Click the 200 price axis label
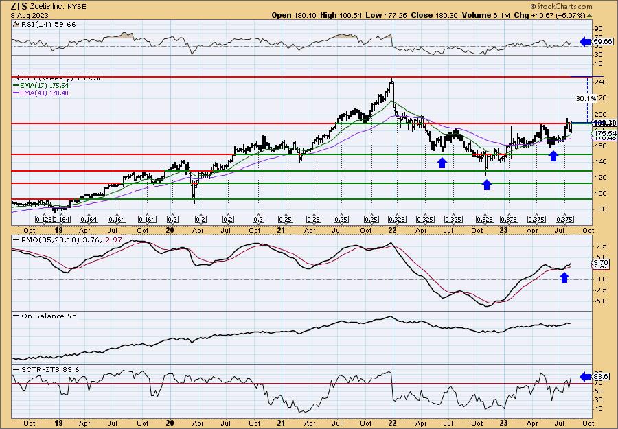Screen dimensions: 618x429 602,114
